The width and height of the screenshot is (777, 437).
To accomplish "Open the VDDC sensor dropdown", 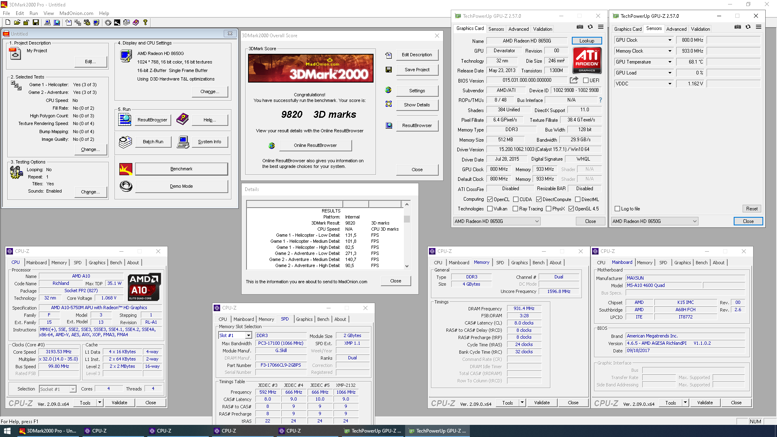I will click(670, 84).
